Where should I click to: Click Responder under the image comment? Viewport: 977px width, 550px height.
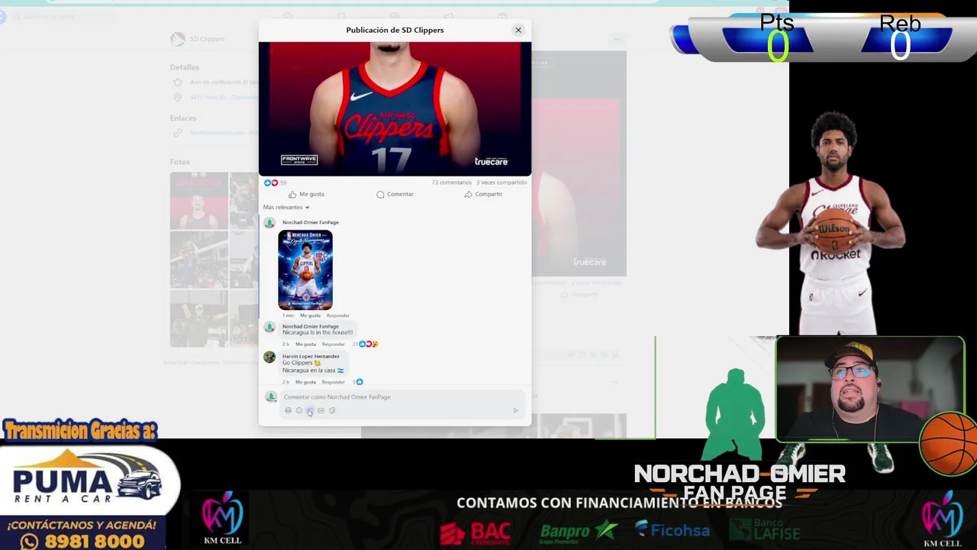click(338, 315)
